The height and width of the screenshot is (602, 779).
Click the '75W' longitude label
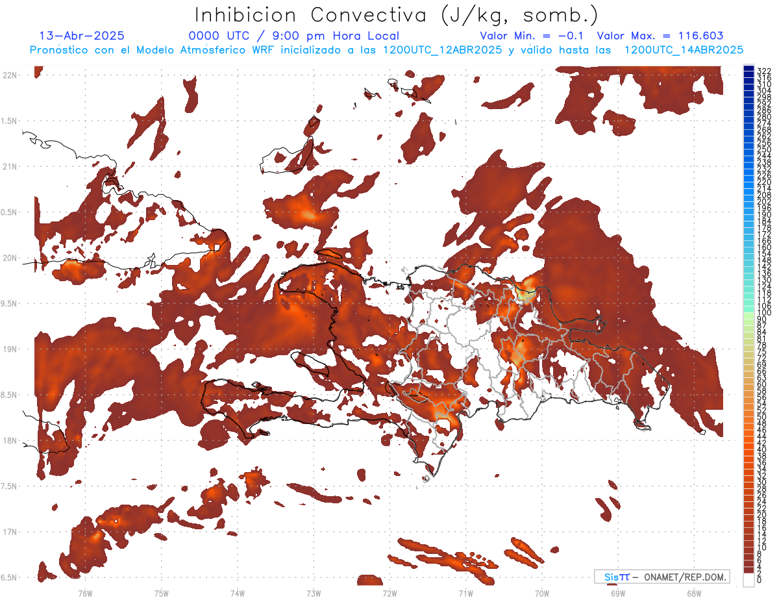[x=162, y=593]
